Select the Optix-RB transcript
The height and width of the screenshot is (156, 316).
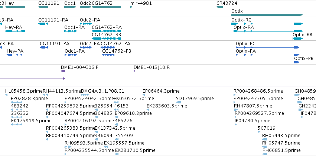[x=298, y=39]
